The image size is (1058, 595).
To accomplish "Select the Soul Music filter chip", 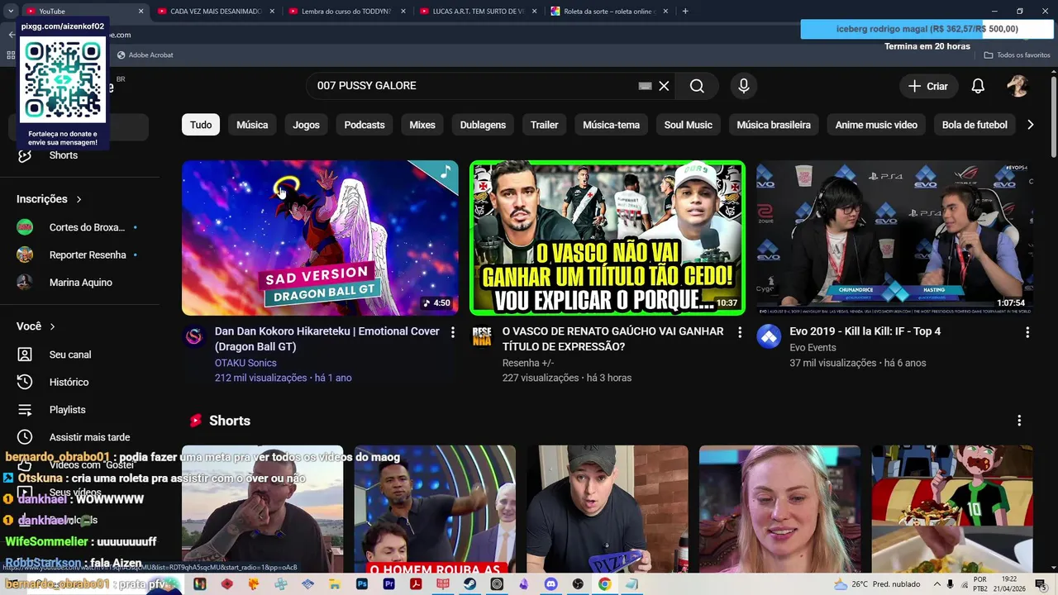I will 688,125.
